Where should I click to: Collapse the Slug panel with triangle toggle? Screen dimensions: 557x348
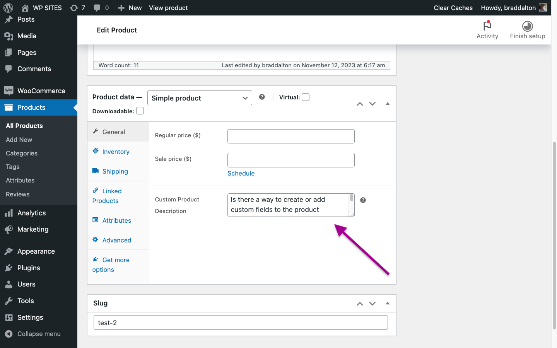[387, 303]
